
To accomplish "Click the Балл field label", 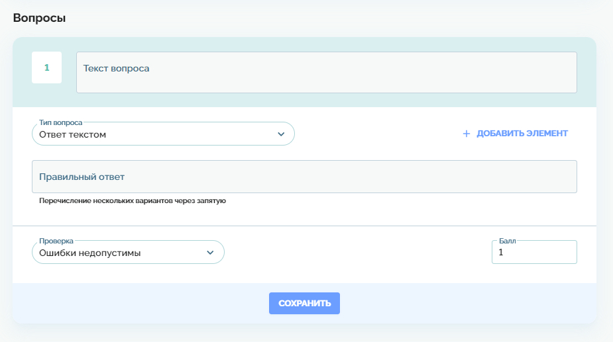I will (x=507, y=241).
